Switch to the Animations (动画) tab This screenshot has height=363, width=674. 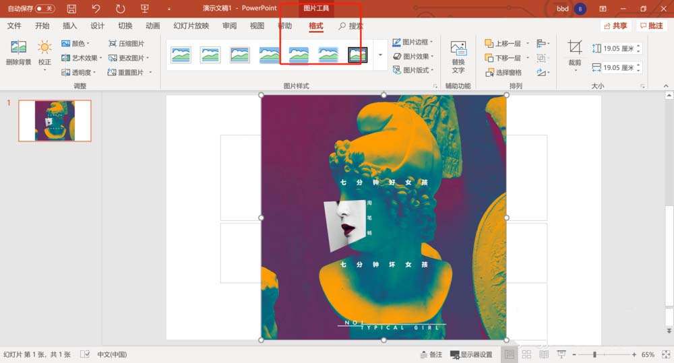152,26
